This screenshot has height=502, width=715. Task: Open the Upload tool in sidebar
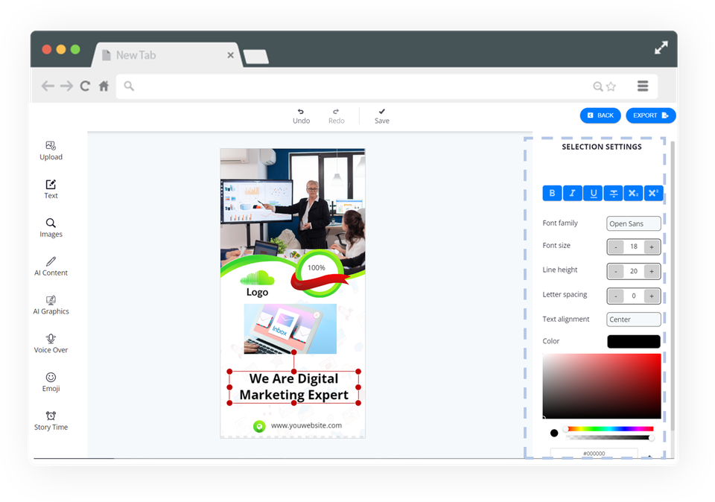[x=51, y=151]
